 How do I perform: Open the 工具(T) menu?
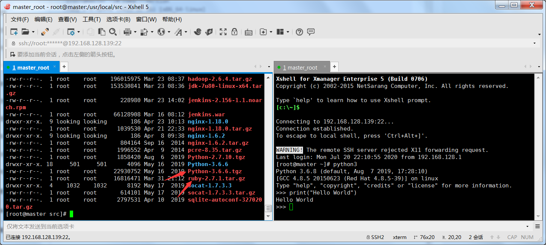(92, 19)
